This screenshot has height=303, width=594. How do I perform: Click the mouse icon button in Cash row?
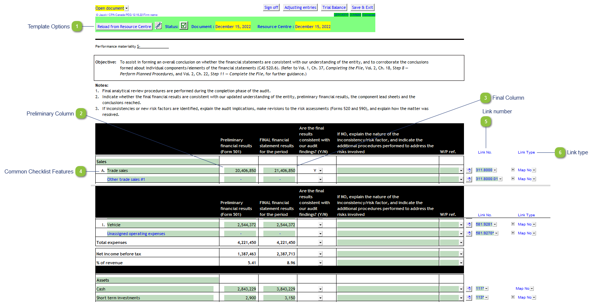coord(469,289)
